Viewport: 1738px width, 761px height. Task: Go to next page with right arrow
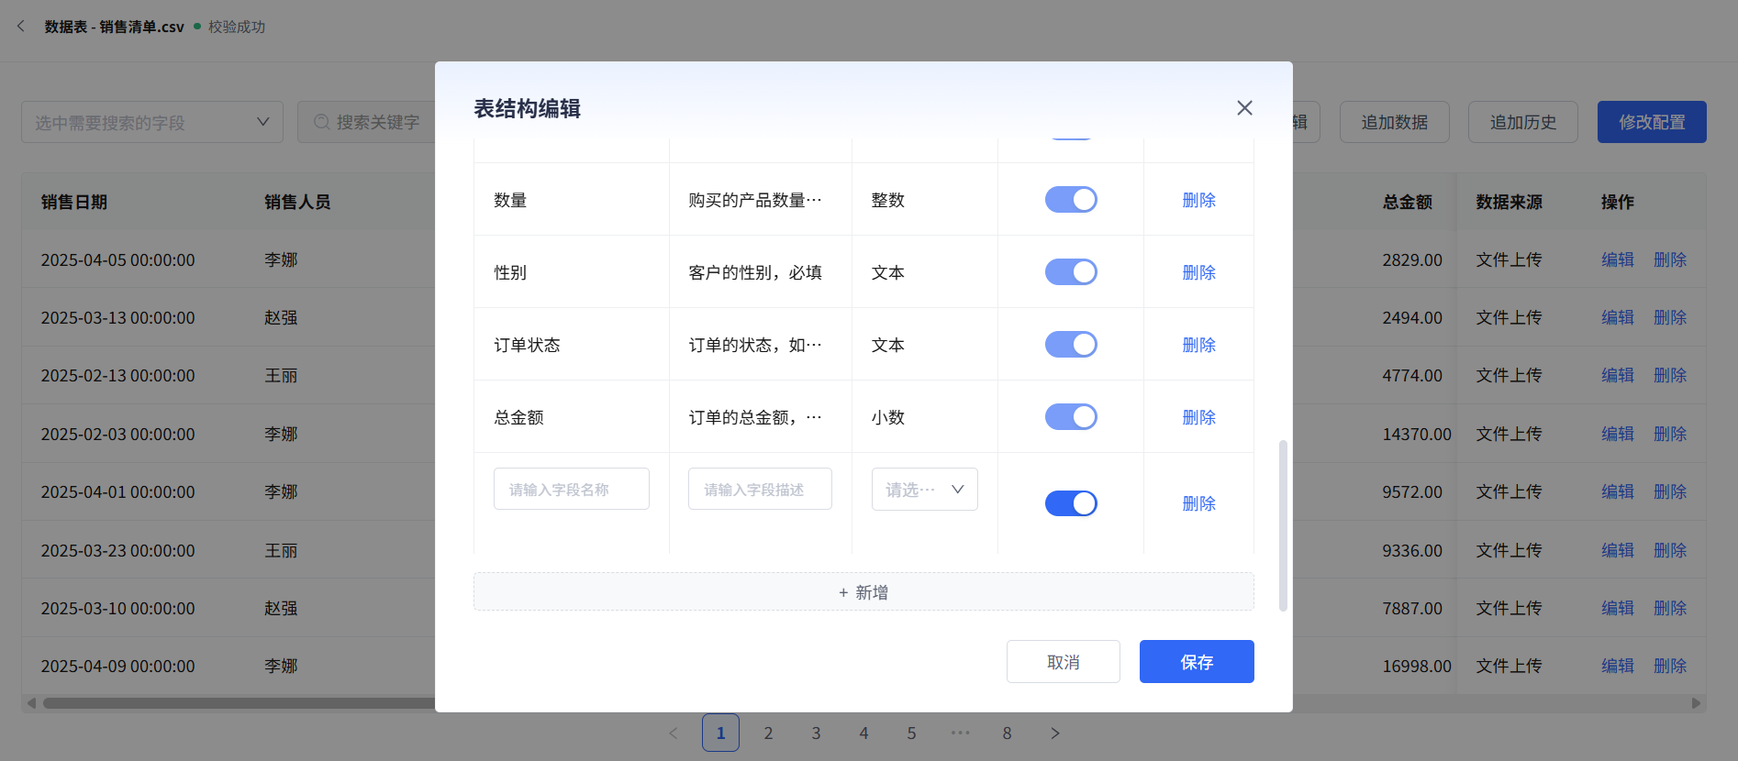click(x=1055, y=733)
